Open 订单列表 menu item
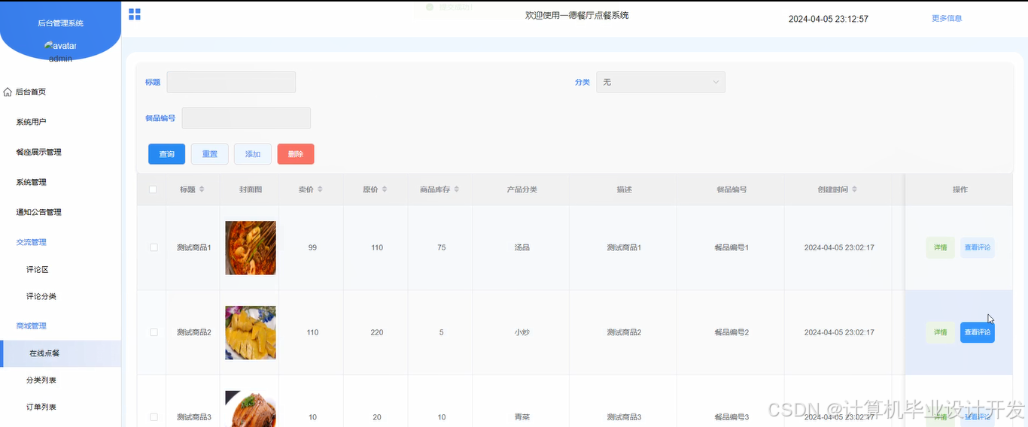 41,407
